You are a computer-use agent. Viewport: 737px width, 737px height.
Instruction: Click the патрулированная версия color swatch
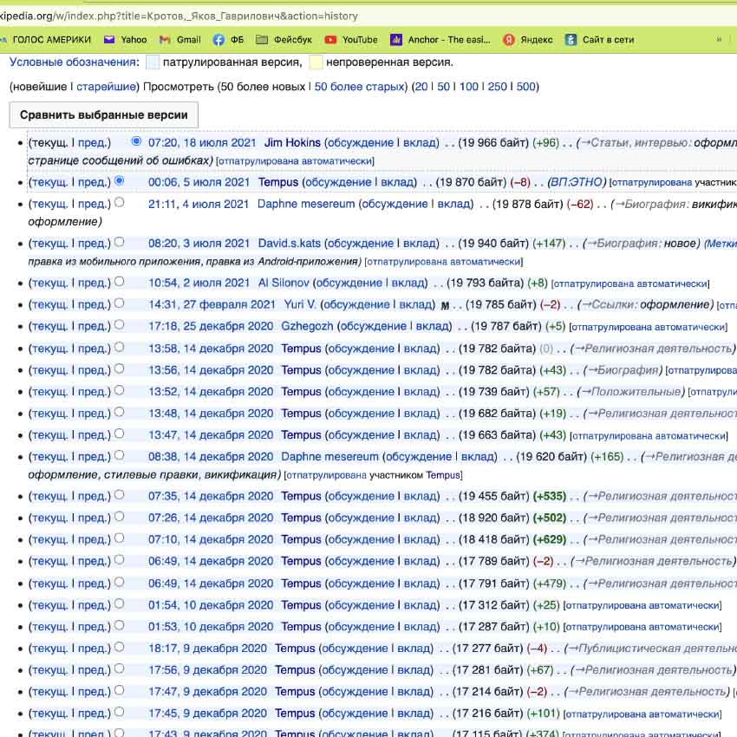pos(153,62)
